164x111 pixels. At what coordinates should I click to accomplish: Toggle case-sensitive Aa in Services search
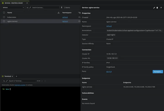[x=28, y=8]
